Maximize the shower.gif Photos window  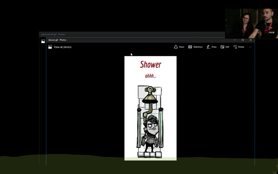pyautogui.click(x=243, y=40)
